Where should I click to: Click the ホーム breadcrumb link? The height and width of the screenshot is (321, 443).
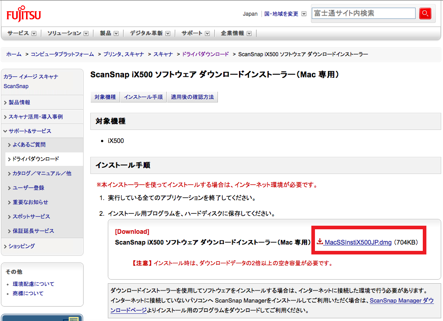click(x=13, y=54)
